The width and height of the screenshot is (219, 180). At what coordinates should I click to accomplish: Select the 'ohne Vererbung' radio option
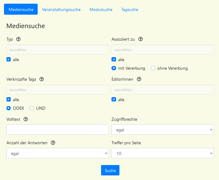(x=153, y=68)
